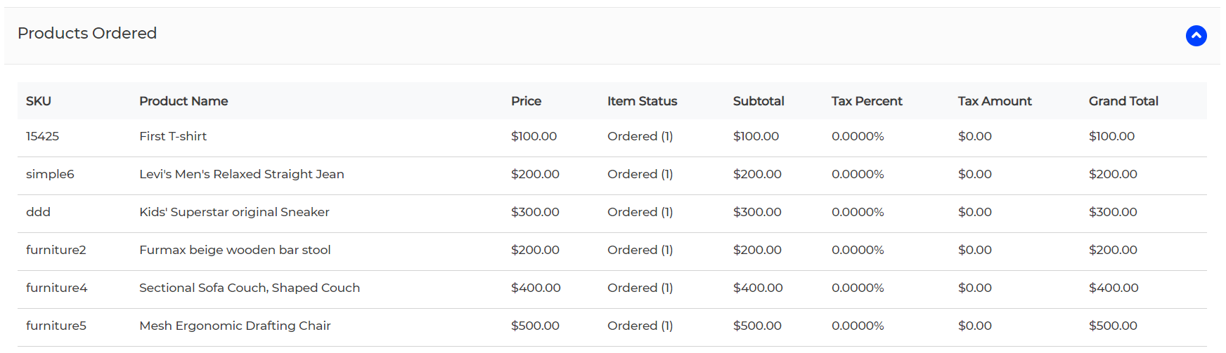Viewport: 1226px width, 353px height.
Task: Click the furniture5 SKU cell
Action: tap(56, 326)
